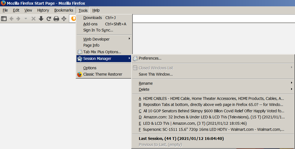Click the Classic Theme Restorer Firefox icon
Viewport: 295px width, 149px height.
tap(80, 74)
